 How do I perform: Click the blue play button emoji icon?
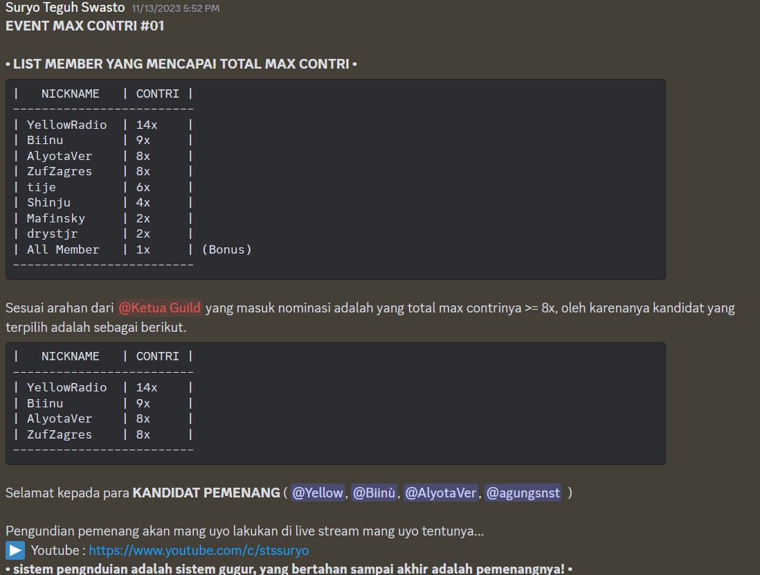[15, 550]
